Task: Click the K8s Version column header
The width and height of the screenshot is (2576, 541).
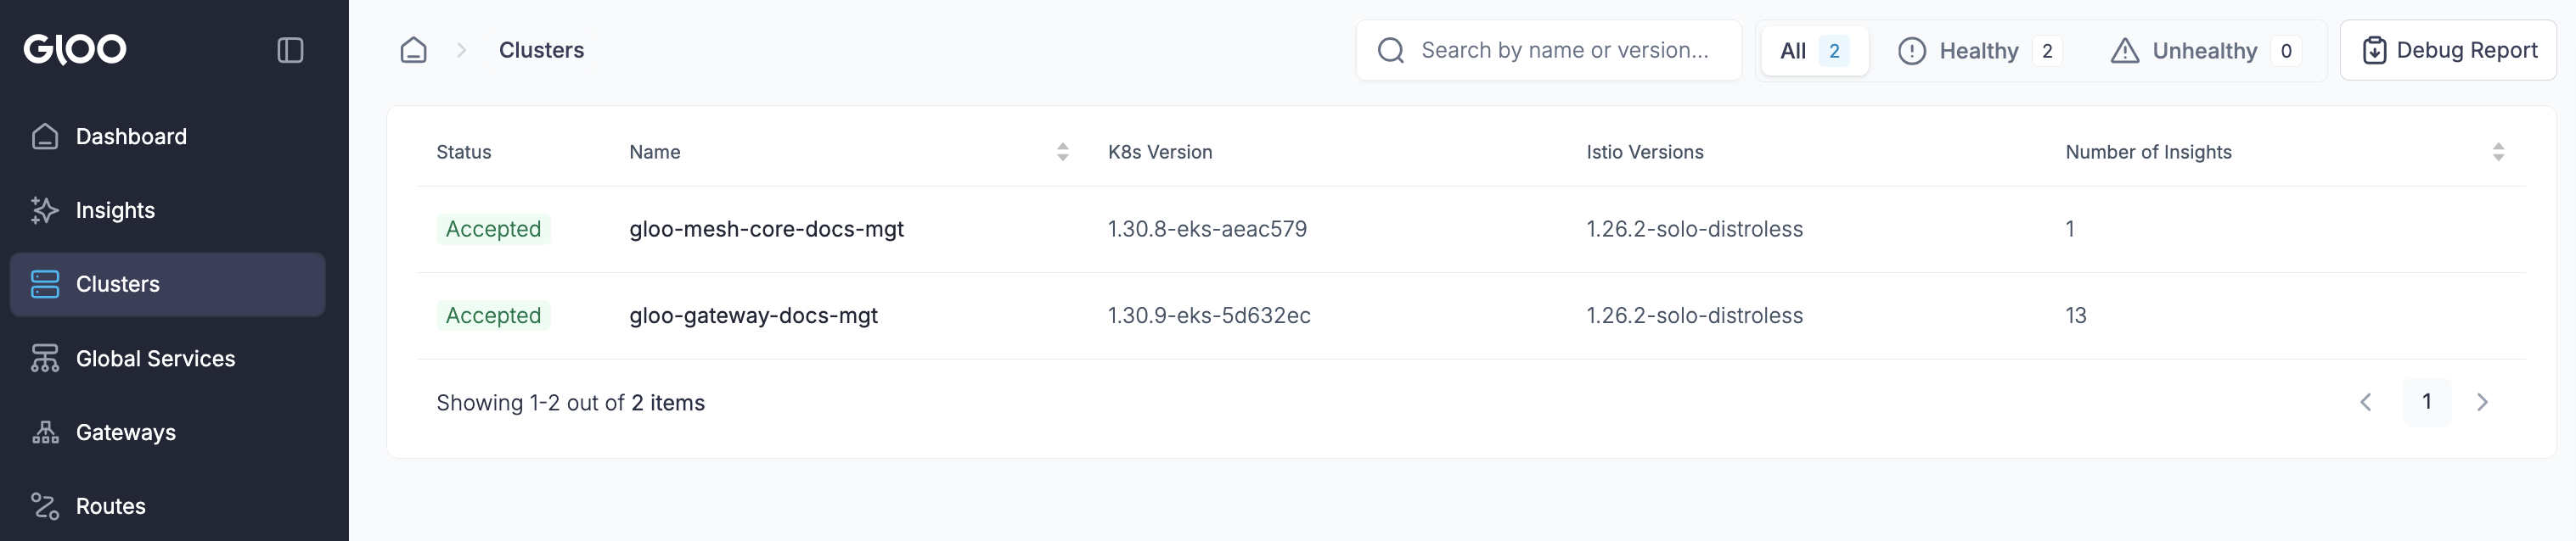Action: click(1160, 152)
